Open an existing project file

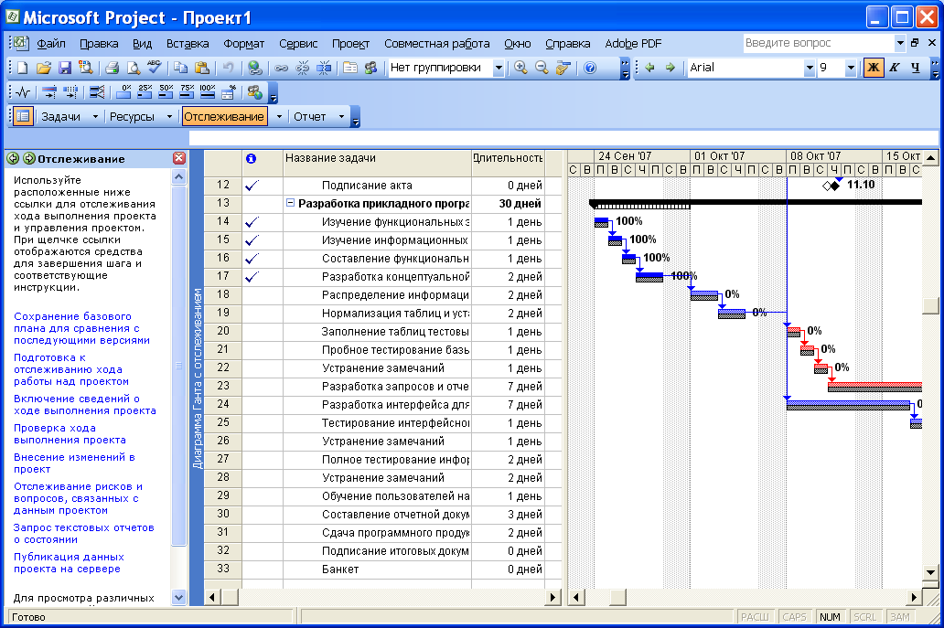[43, 68]
